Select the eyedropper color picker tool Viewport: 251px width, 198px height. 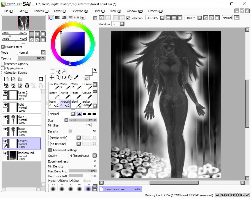click(x=76, y=78)
